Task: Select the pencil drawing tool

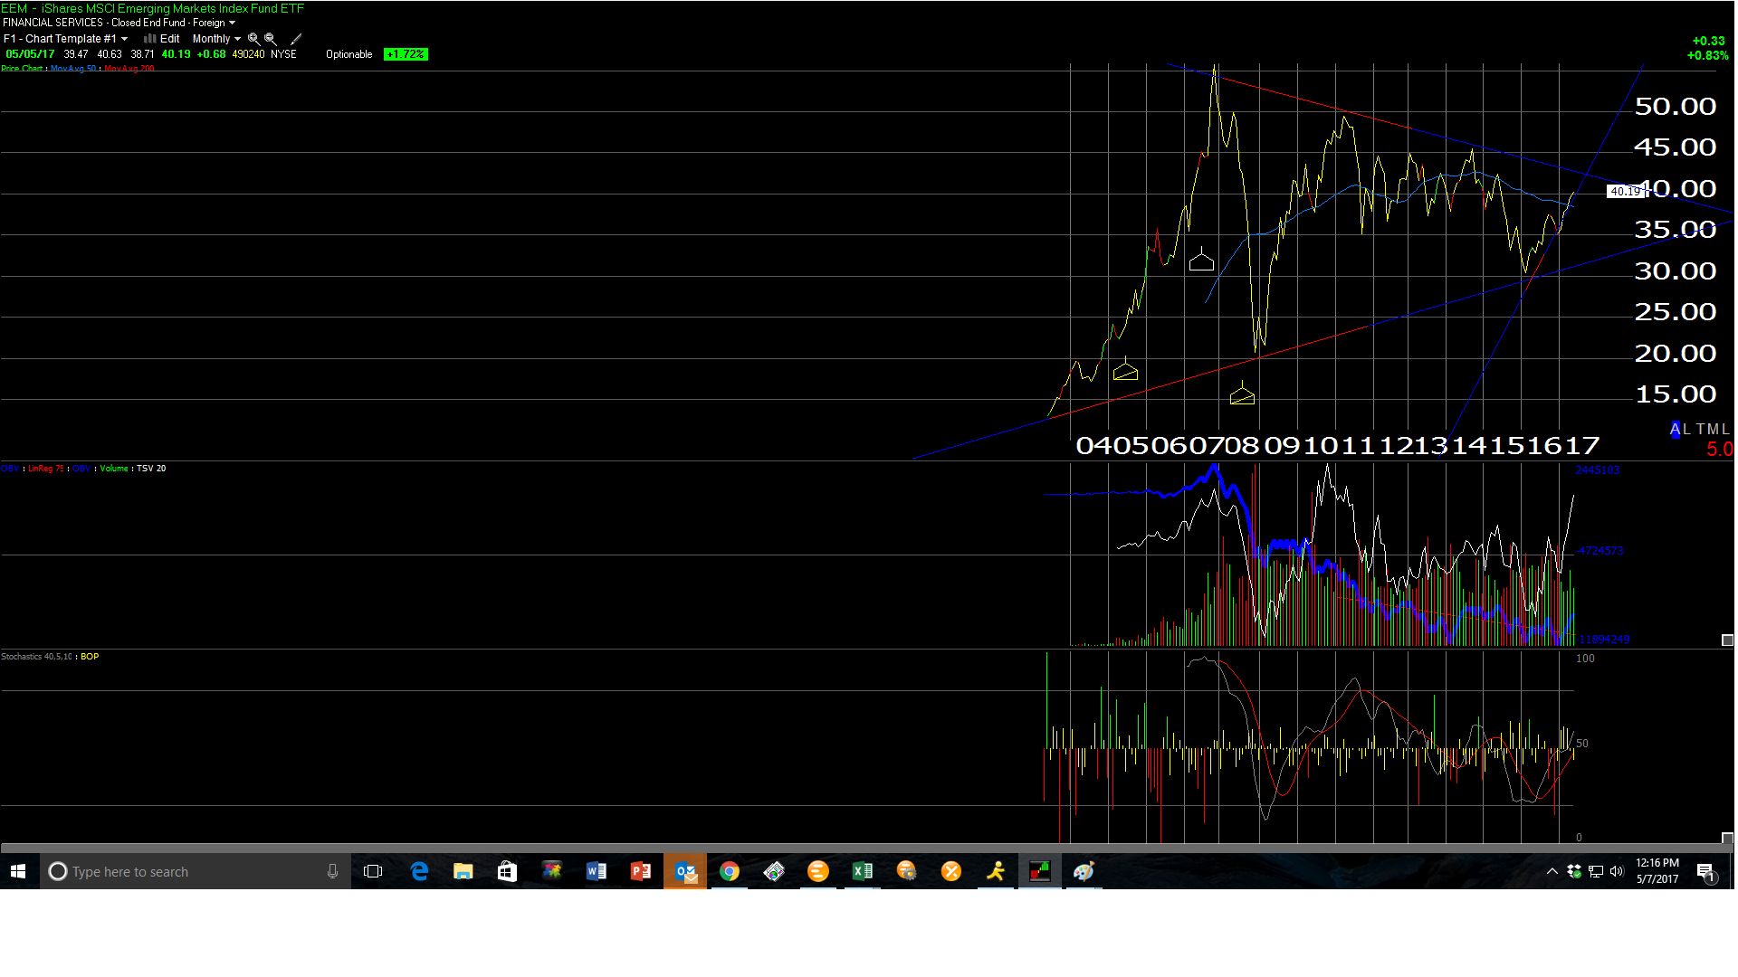Action: (x=295, y=39)
